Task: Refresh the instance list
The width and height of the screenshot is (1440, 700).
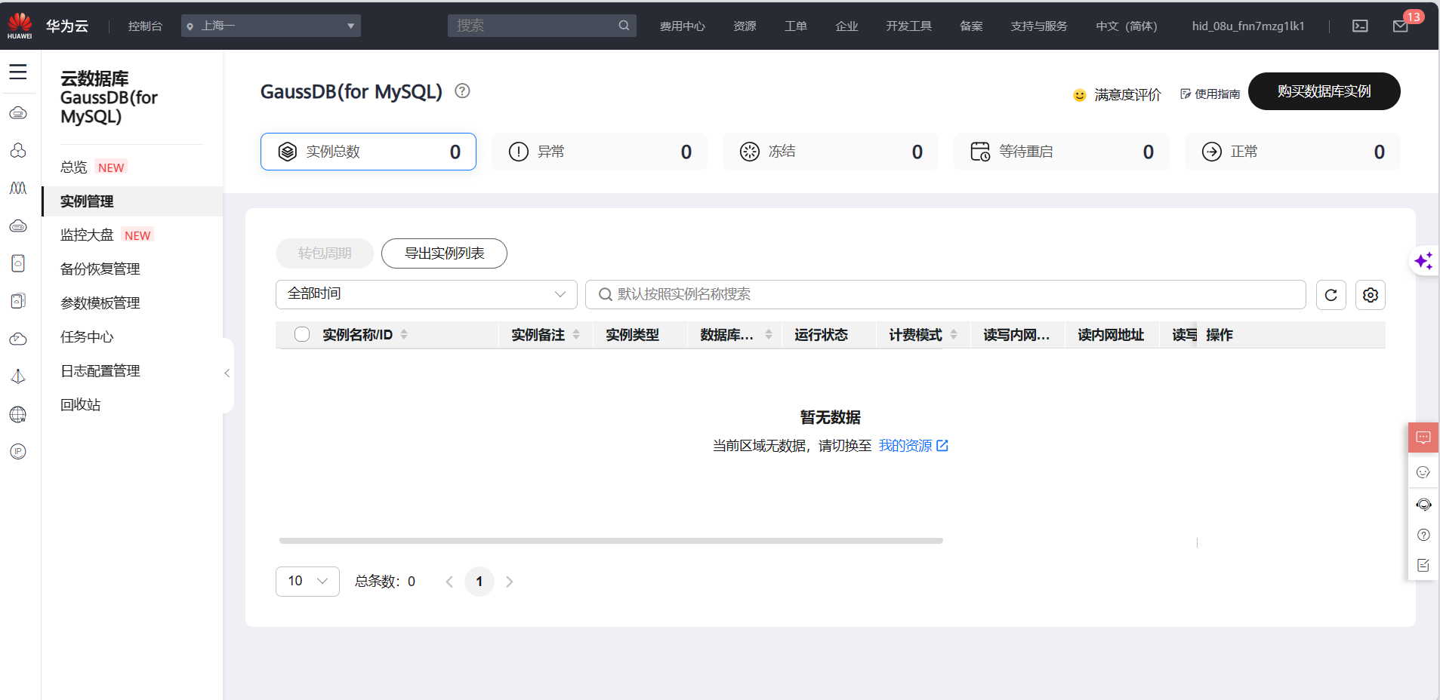Action: tap(1331, 295)
